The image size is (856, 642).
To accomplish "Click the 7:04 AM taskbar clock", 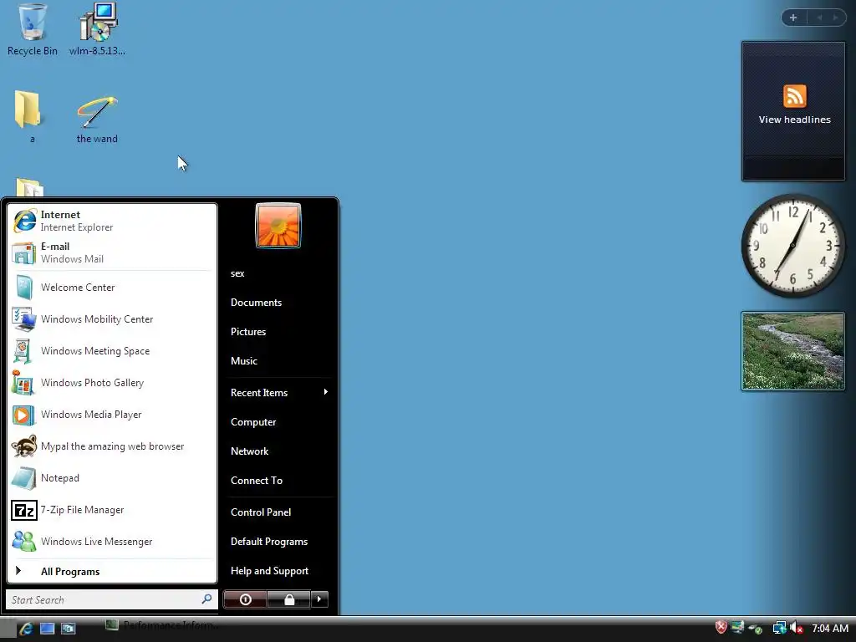I will click(830, 629).
